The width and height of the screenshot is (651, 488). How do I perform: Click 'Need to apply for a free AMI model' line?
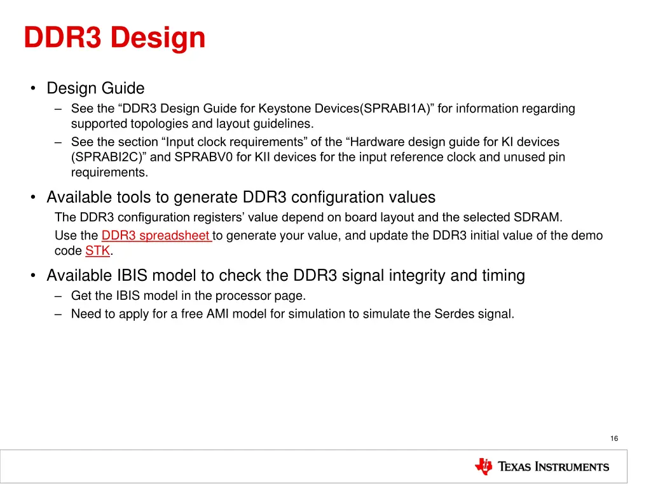292,314
